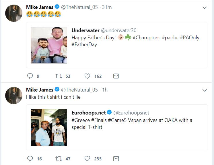Expand options chevron on the 1h tweet
The image size is (214, 165).
(205, 90)
